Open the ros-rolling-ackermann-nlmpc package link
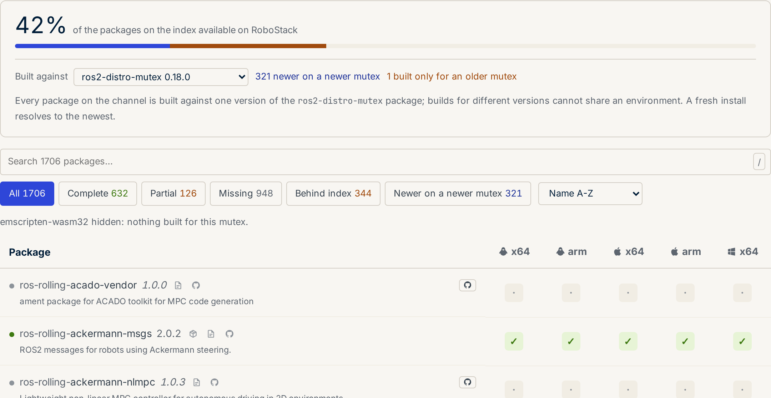Viewport: 771px width, 398px height. coord(87,382)
